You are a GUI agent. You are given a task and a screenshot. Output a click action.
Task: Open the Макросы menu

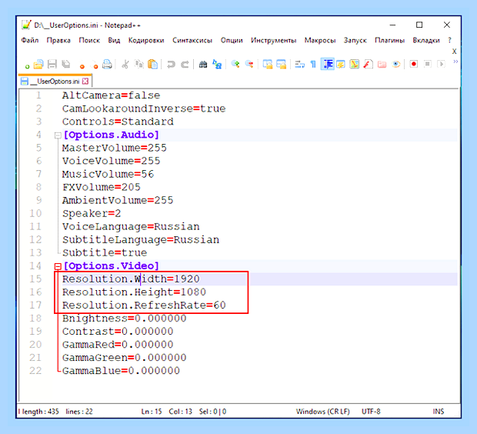coord(320,40)
